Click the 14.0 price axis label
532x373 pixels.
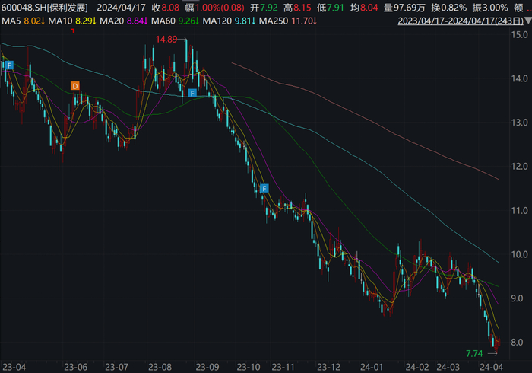coord(519,78)
